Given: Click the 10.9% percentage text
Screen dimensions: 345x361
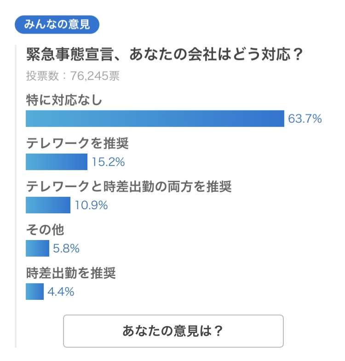Looking at the screenshot, I should coord(91,205).
